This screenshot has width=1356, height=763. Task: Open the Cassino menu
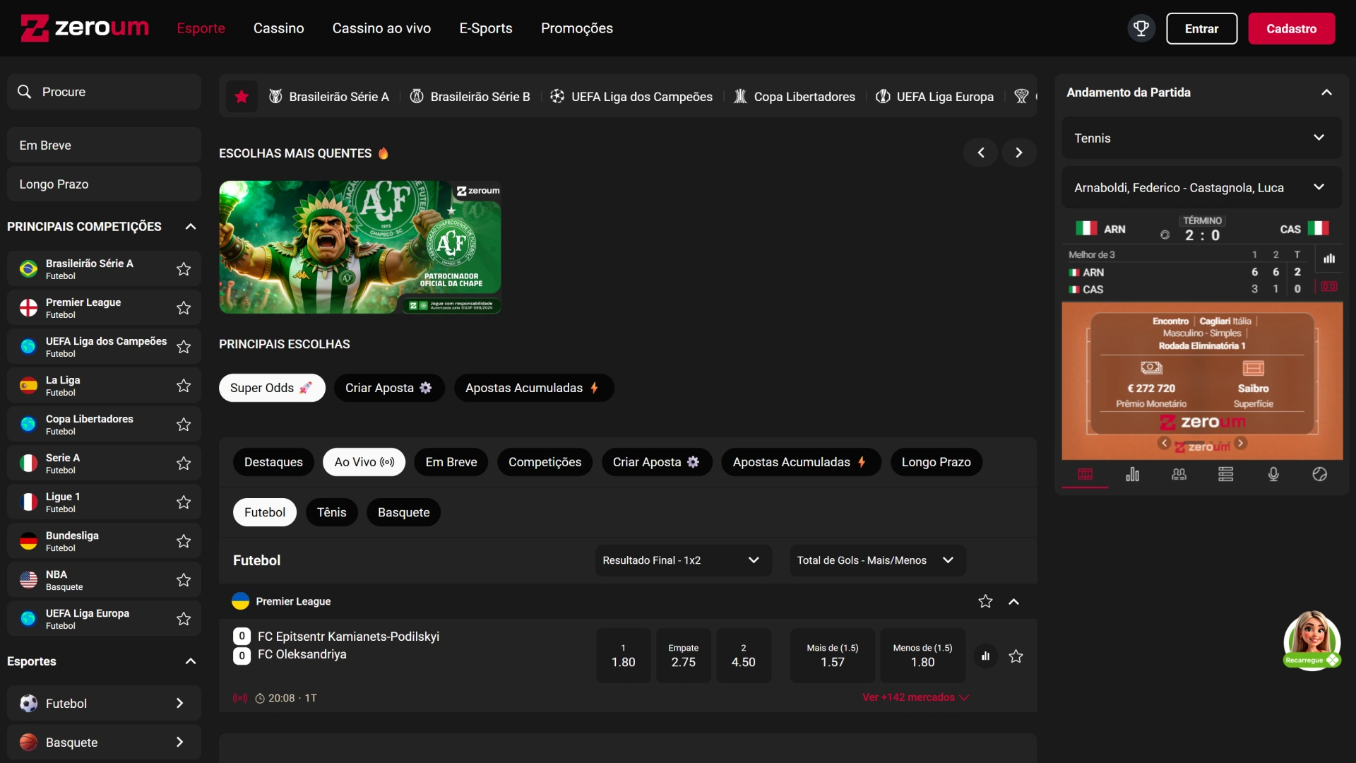click(x=278, y=28)
